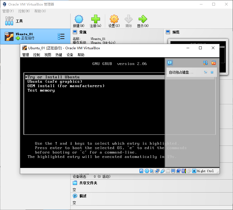Click the hard disk activity status icon
Viewport: 233px width, 210px height.
[x=141, y=171]
